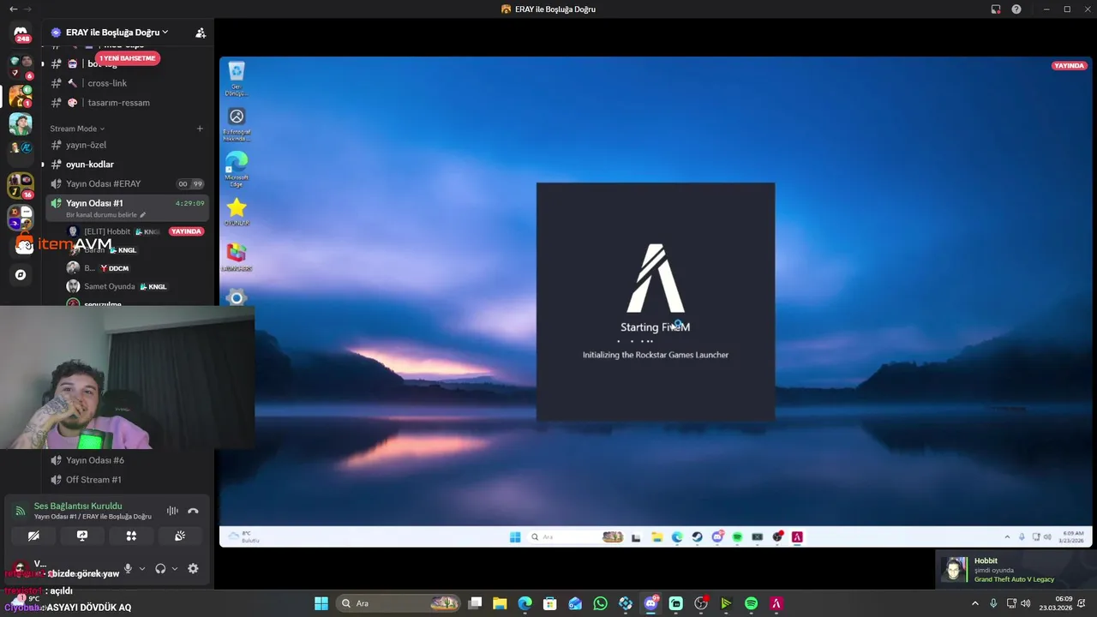Open Discord inbox icon in title bar
The height and width of the screenshot is (617, 1097).
point(996,9)
